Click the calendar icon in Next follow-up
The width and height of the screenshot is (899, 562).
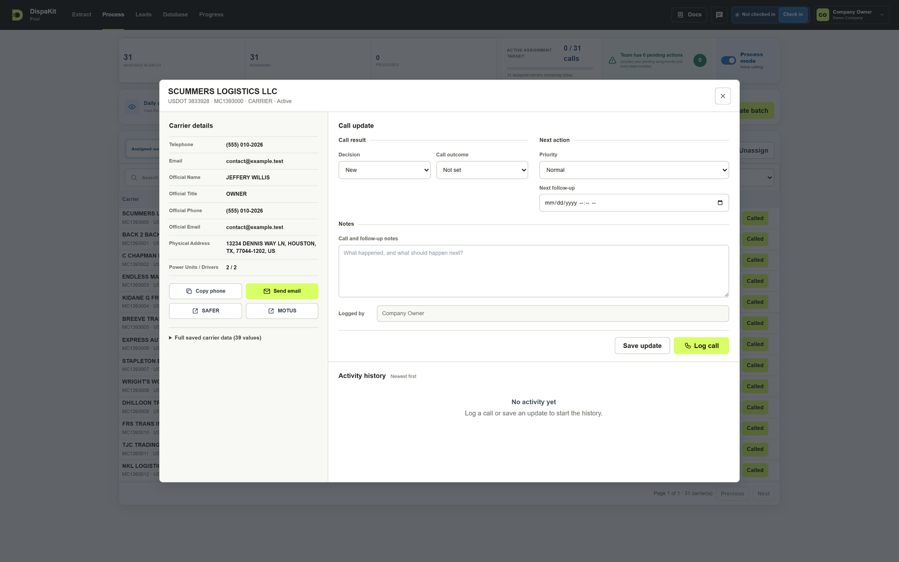(720, 203)
